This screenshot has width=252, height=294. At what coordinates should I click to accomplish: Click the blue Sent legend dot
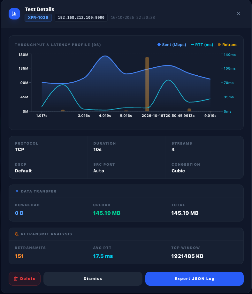[159, 45]
